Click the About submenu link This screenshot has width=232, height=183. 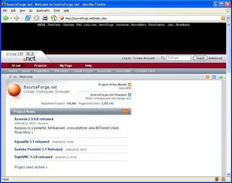(x=25, y=71)
